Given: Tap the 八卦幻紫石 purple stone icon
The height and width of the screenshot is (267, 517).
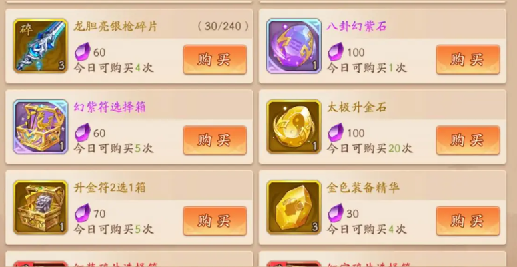Looking at the screenshot, I should (294, 46).
